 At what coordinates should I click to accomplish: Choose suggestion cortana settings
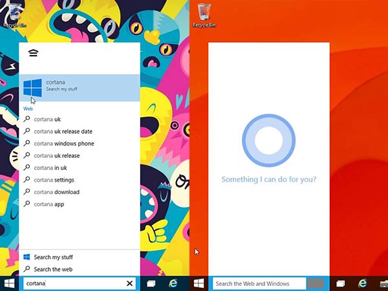tap(54, 180)
